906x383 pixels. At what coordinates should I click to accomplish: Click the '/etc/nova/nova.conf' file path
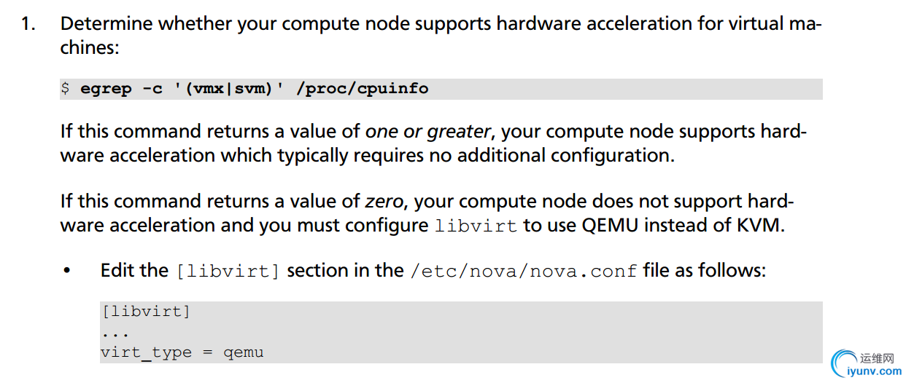[524, 271]
